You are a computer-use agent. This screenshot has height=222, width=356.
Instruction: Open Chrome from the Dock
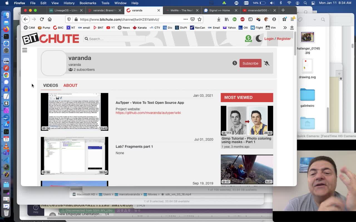6,75
